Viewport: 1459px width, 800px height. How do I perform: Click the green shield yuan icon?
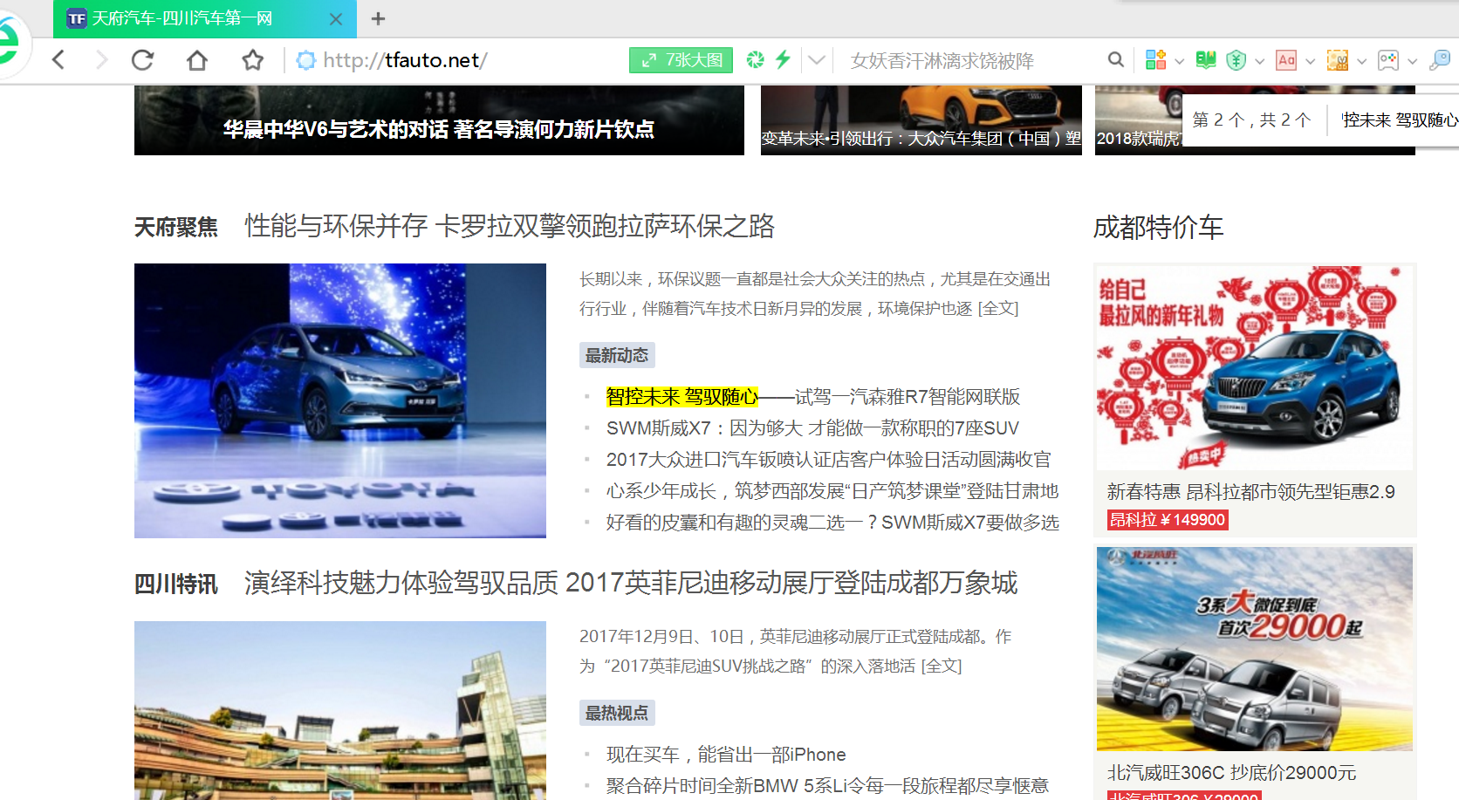point(1236,60)
